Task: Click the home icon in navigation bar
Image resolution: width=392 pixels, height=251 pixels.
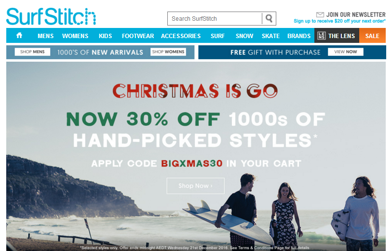Action: point(19,36)
